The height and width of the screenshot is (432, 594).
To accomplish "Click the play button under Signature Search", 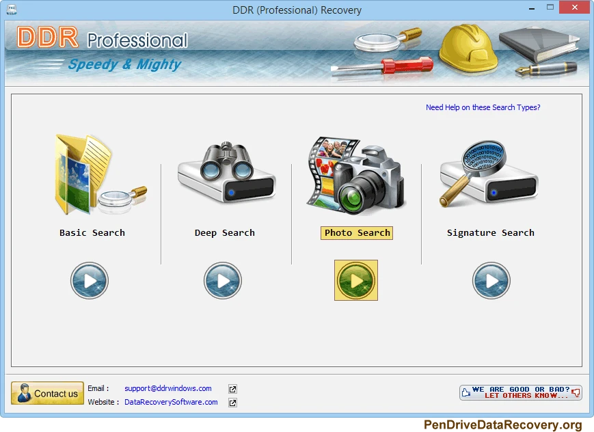I will [x=491, y=280].
